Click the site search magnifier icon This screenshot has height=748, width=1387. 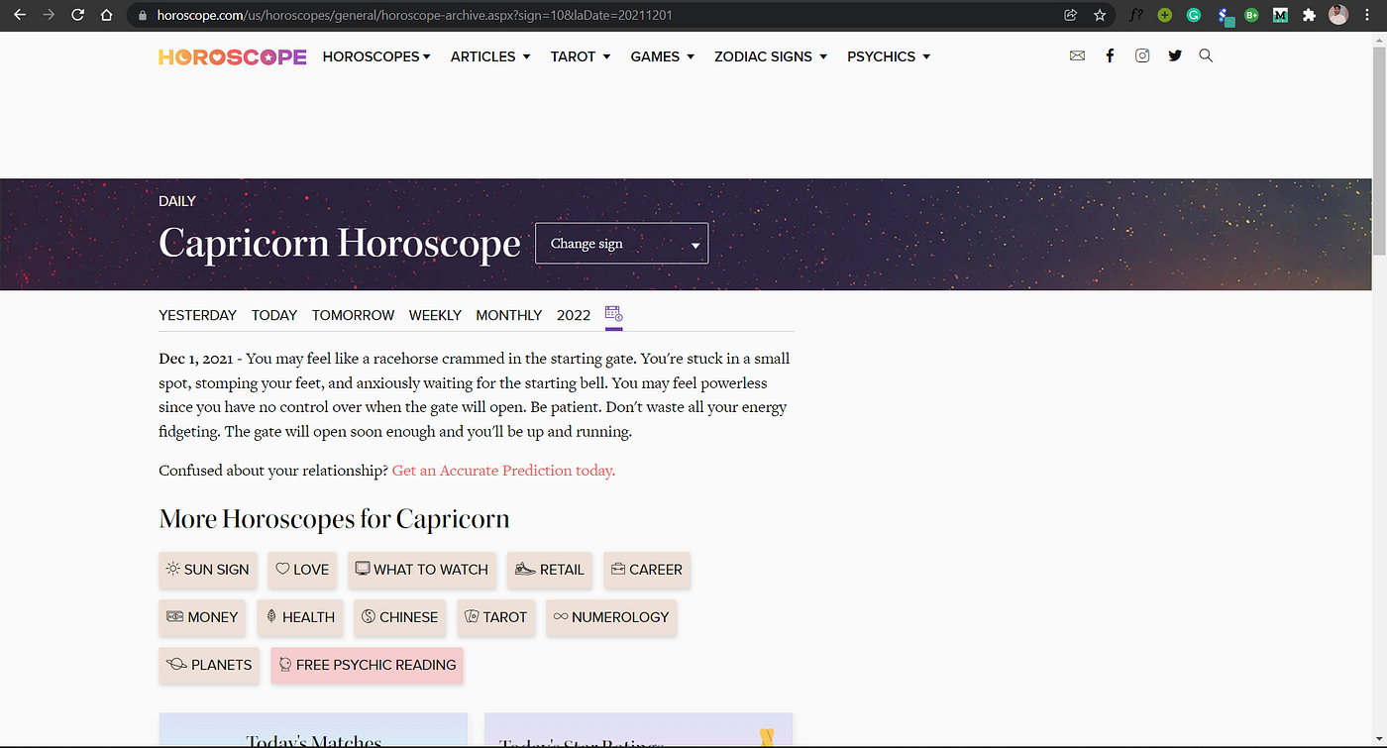[x=1206, y=56]
